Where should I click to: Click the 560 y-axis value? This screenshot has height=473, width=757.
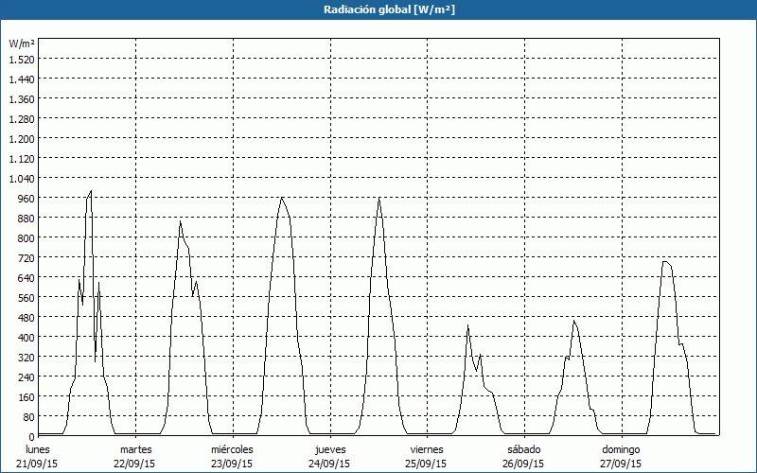[x=27, y=298]
